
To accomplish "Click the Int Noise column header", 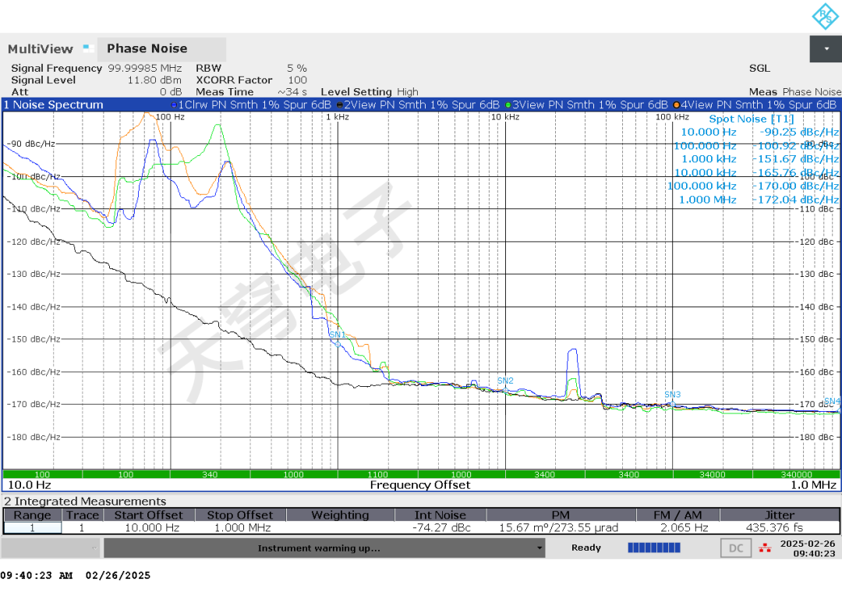I will 440,516.
